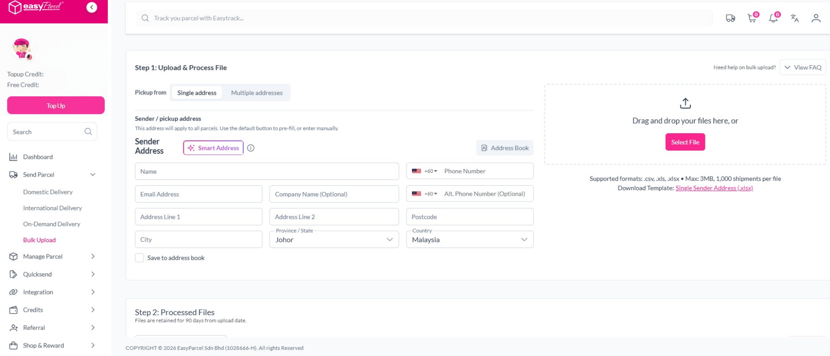Open Bulk Upload in the sidebar
Screen dimensions: 830x356
pos(40,240)
